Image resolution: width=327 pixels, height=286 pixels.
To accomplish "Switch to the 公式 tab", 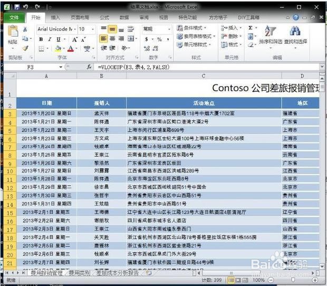I will (x=104, y=17).
